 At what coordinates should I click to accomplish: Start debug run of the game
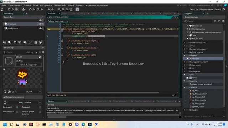pos(30,10)
